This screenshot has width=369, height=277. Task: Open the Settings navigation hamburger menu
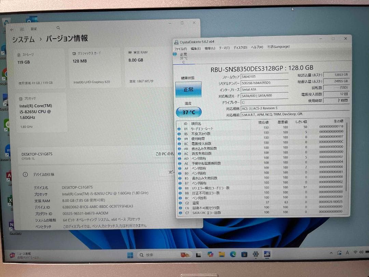click(22, 29)
